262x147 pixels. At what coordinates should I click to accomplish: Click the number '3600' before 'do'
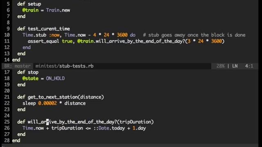[122, 35]
